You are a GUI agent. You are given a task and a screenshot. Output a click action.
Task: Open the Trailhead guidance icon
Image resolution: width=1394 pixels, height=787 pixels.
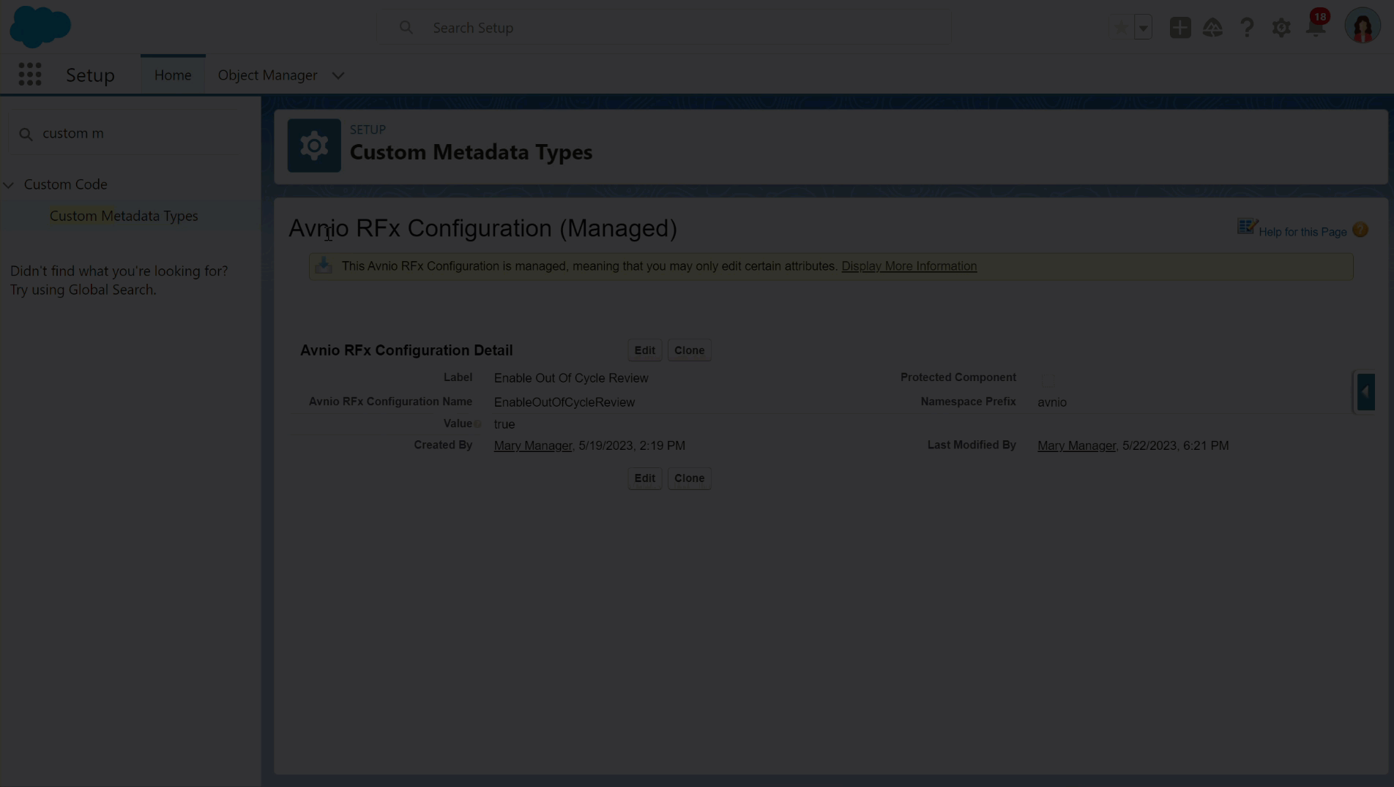(1212, 28)
